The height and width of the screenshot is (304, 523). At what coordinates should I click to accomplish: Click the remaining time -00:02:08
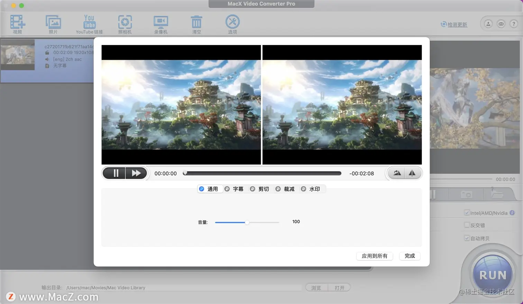(361, 173)
